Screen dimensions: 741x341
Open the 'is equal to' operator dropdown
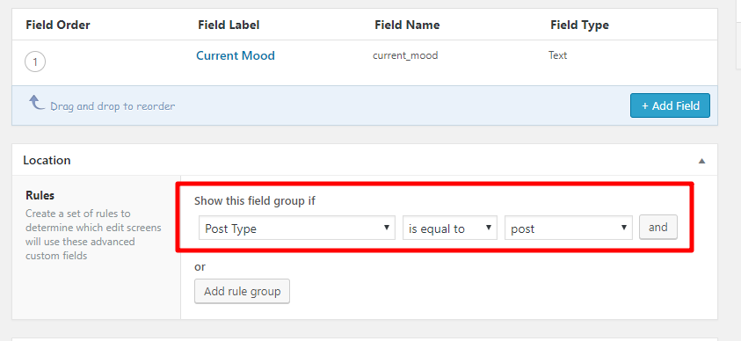[x=450, y=229]
